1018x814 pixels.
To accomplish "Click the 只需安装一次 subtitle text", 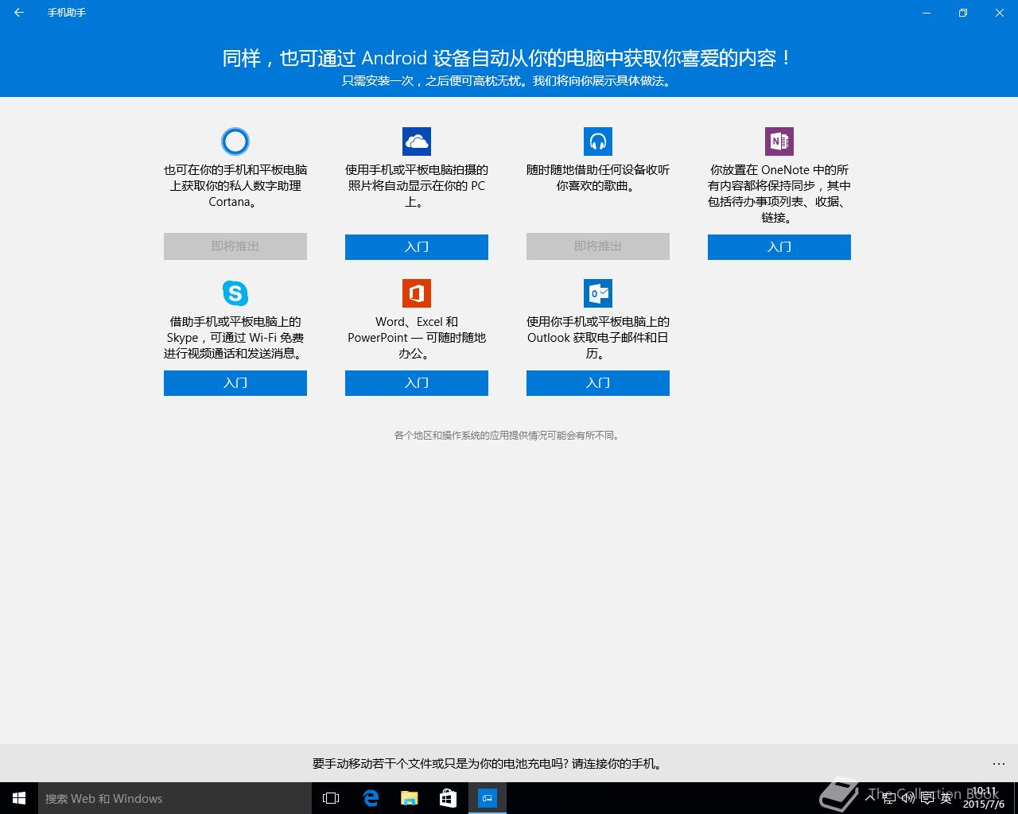I will pos(508,81).
